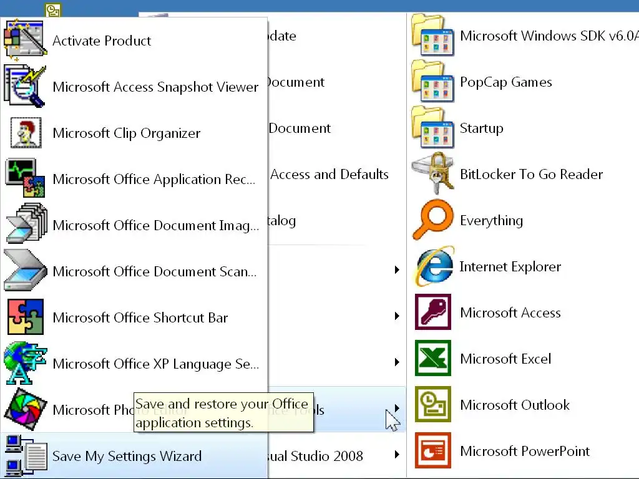Click the Office Shortcut Bar puzzle icon
Image resolution: width=639 pixels, height=479 pixels.
click(26, 317)
